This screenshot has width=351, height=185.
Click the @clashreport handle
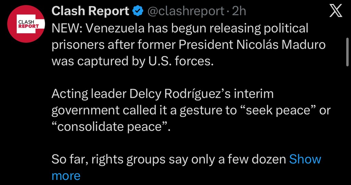click(x=185, y=11)
